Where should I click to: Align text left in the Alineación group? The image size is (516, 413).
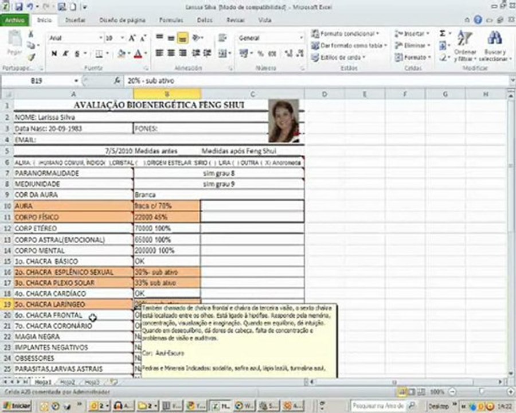(x=159, y=53)
